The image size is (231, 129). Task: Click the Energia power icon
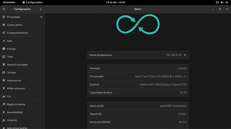coord(4,49)
